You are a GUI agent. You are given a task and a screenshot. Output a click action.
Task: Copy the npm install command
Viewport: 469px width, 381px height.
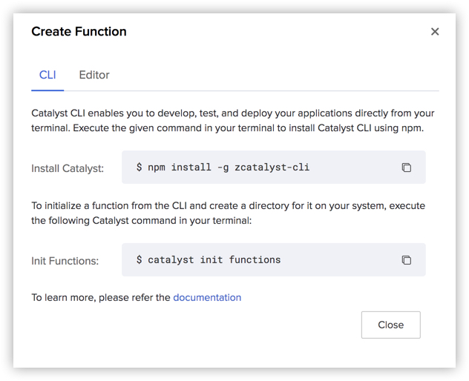point(406,168)
